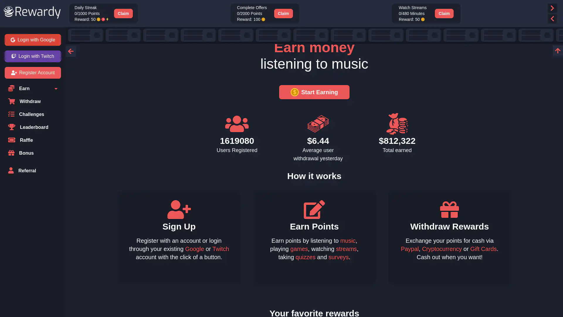Click Login with Google button

[x=33, y=40]
